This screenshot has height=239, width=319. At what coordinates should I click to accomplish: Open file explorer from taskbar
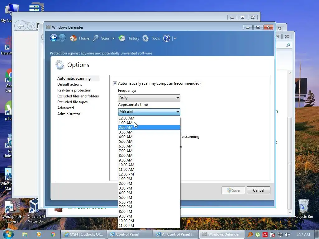(x=25, y=235)
